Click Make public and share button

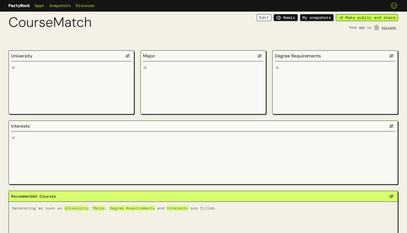pos(367,18)
